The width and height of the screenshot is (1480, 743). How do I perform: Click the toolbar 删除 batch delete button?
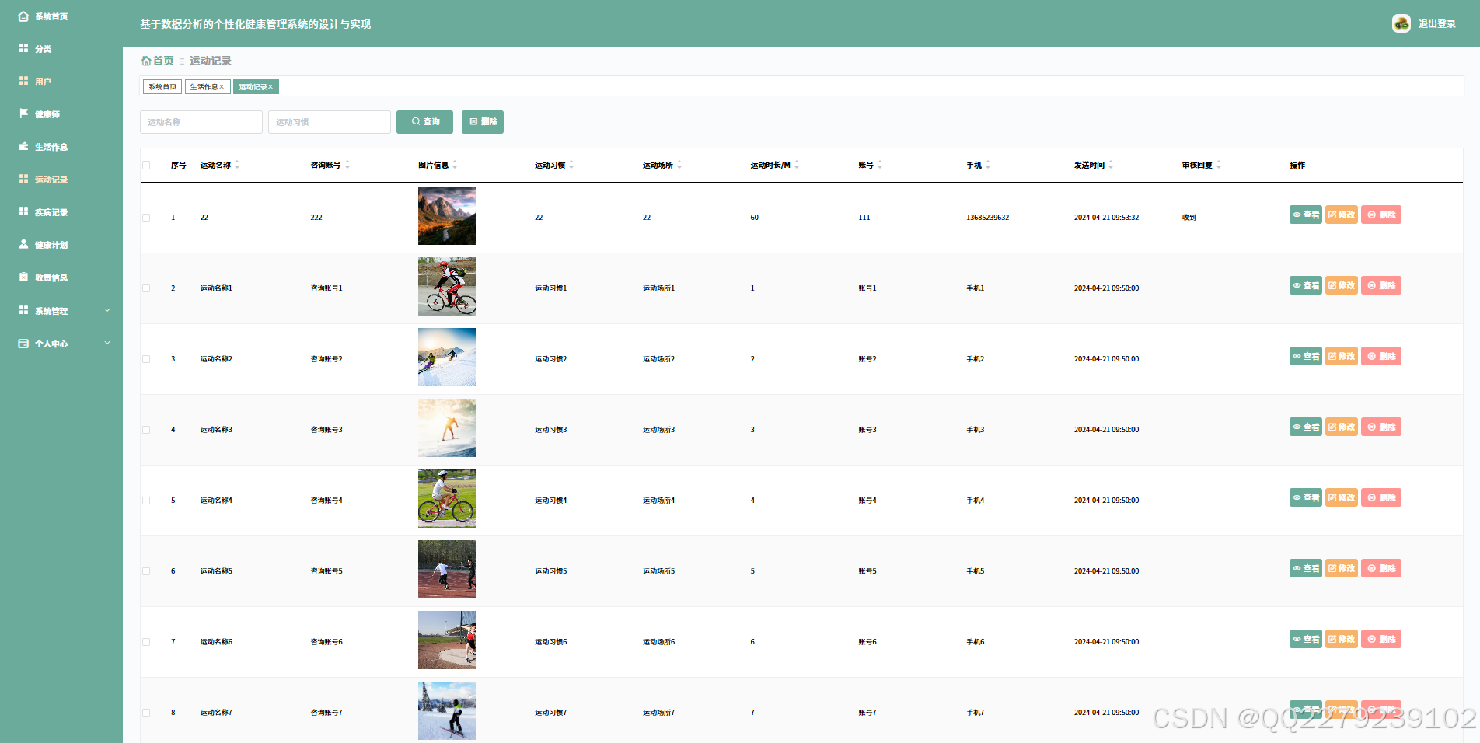coord(483,122)
